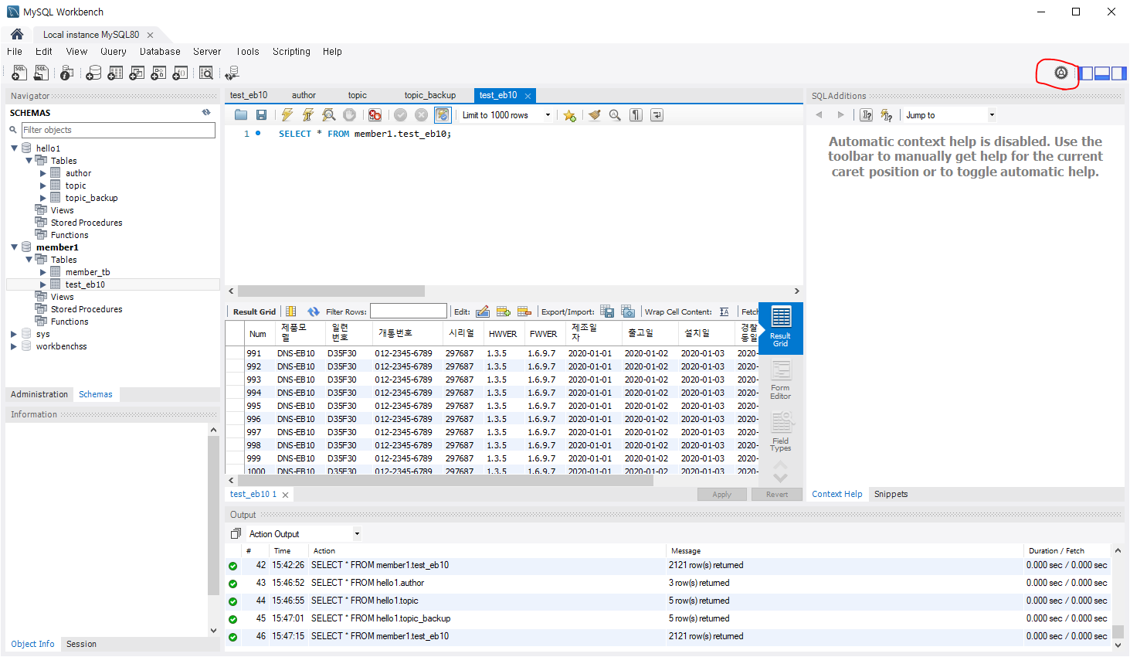
Task: Reconnect to DBMS icon
Action: coord(232,73)
